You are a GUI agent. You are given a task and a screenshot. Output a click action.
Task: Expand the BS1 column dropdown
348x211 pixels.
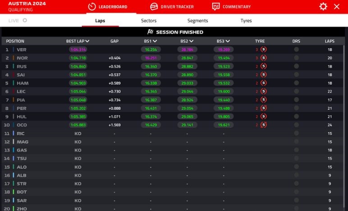click(155, 41)
